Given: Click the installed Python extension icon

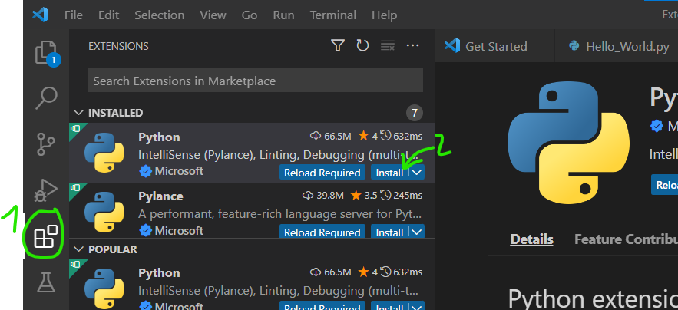Looking at the screenshot, I should [x=104, y=153].
